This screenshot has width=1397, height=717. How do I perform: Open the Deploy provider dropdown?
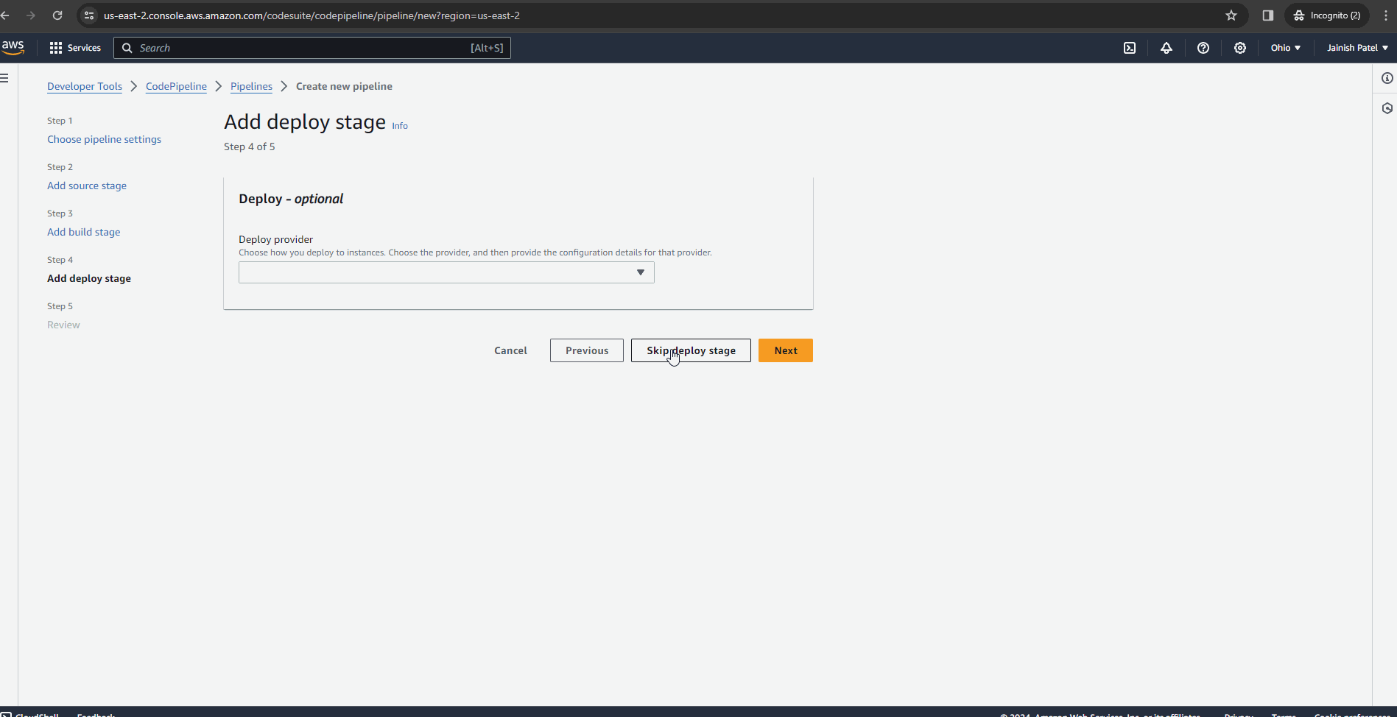click(446, 272)
